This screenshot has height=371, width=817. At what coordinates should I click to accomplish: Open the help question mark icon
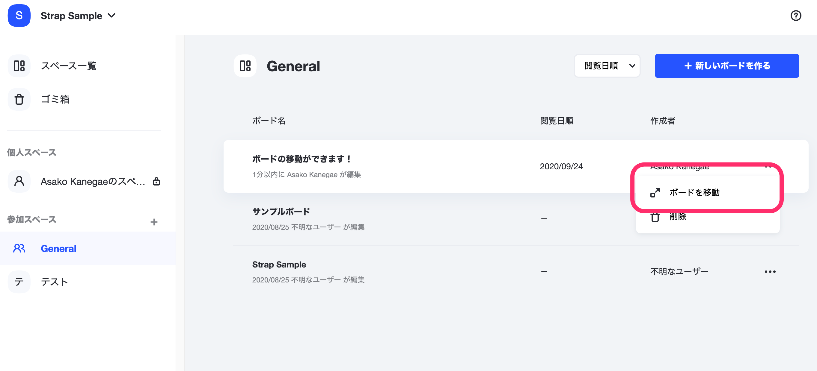(x=795, y=16)
